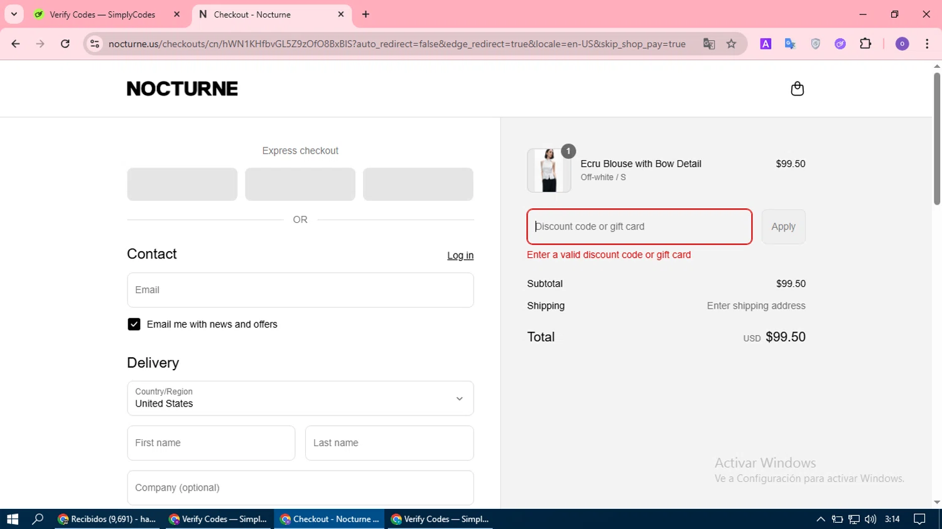Open Windows taskbar search
Screen dimensions: 942x529
pyautogui.click(x=38, y=519)
